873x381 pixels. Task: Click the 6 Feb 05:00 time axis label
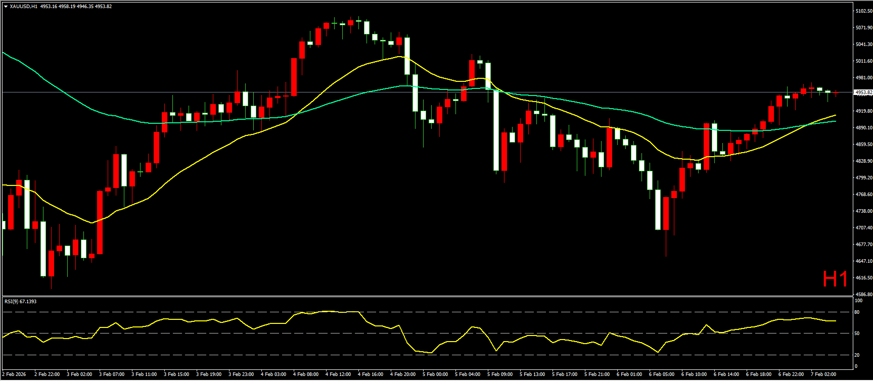click(662, 374)
